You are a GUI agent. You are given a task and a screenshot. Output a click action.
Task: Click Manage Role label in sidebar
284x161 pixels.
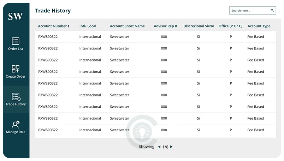click(x=16, y=132)
